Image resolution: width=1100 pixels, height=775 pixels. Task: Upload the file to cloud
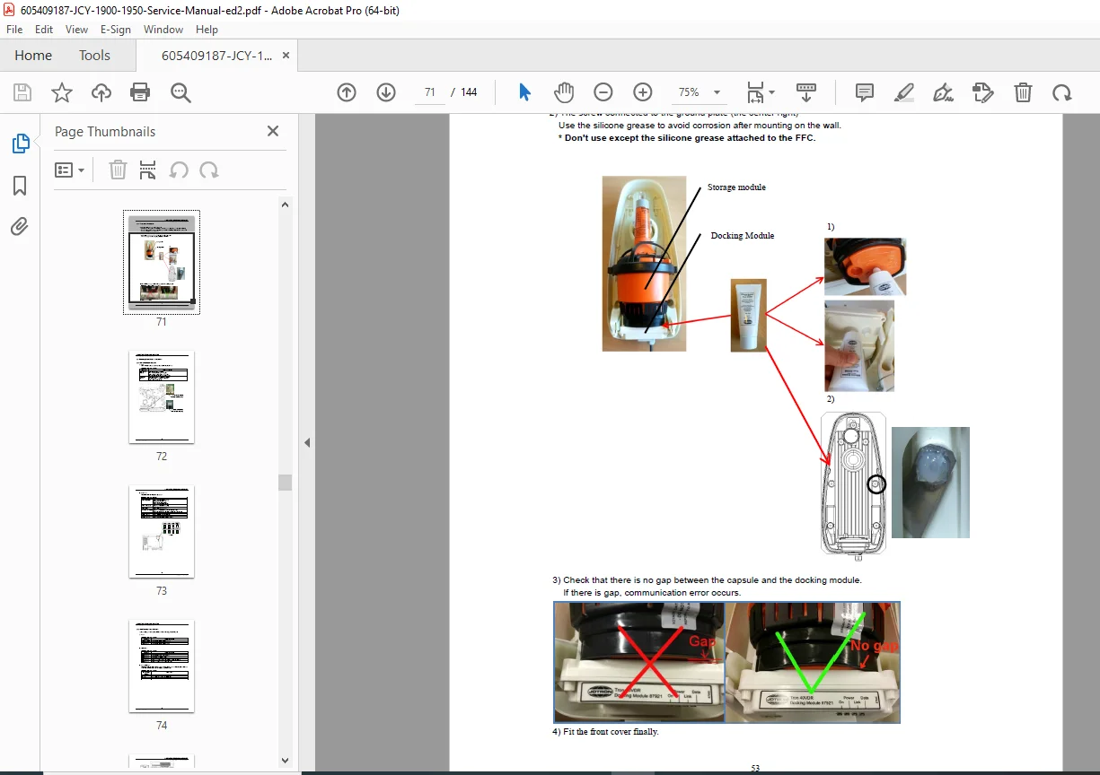pos(101,92)
